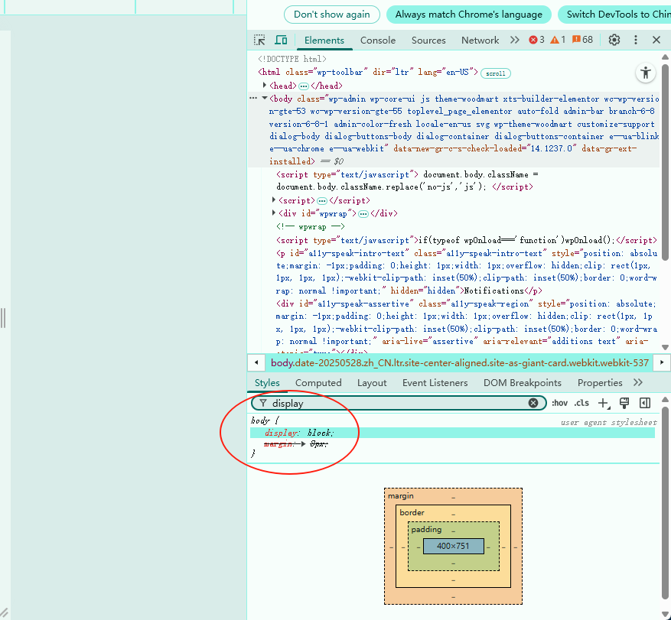671x620 pixels.
Task: Show more DevTools panel tabs
Action: click(514, 40)
